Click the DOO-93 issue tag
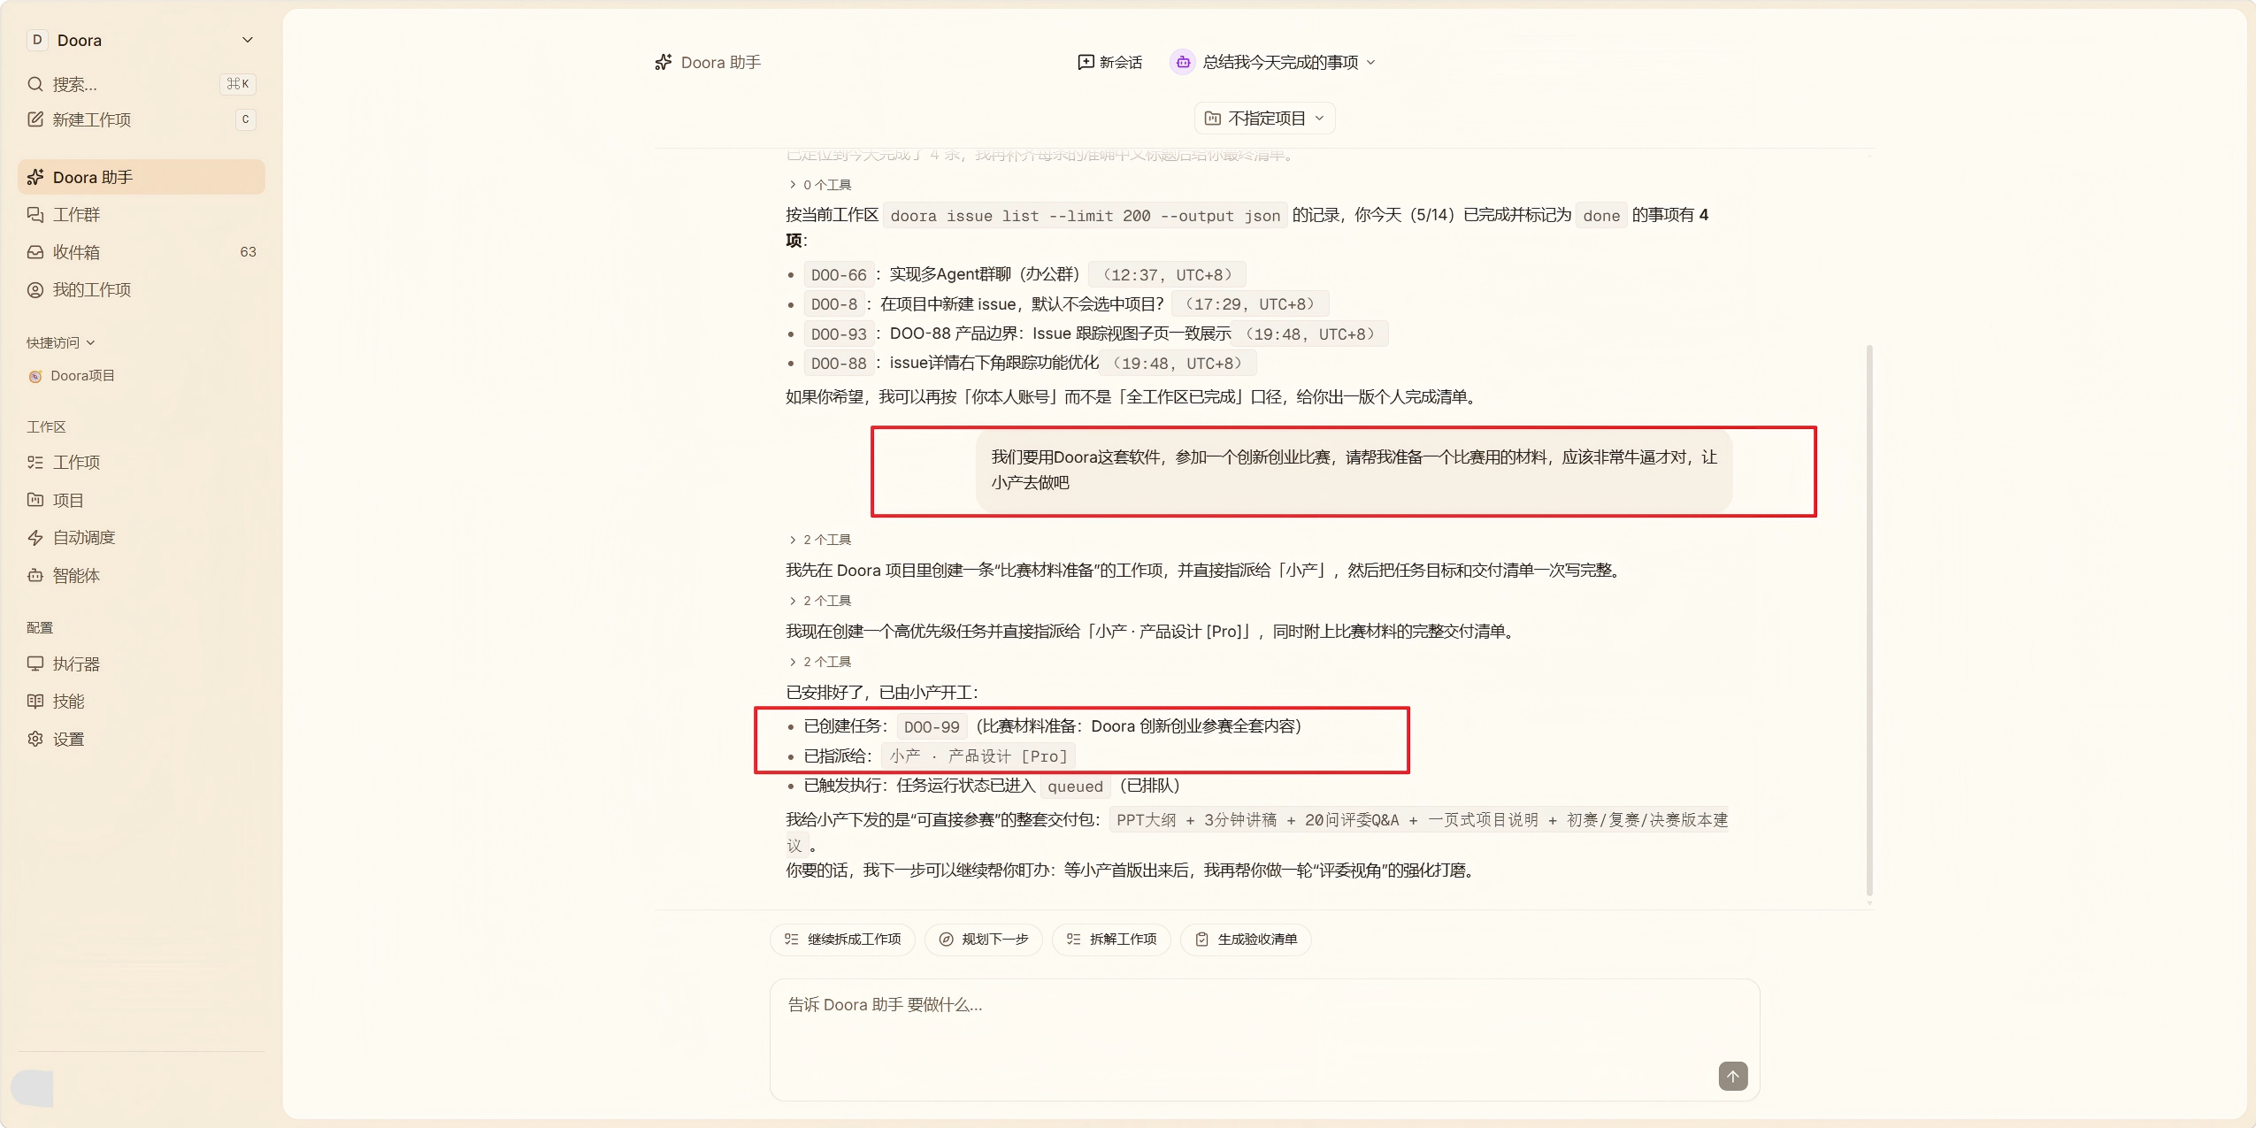This screenshot has width=2256, height=1128. 839,334
